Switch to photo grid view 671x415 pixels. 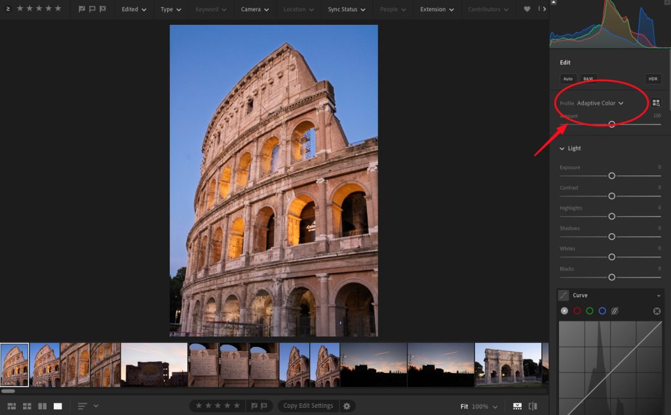point(12,406)
